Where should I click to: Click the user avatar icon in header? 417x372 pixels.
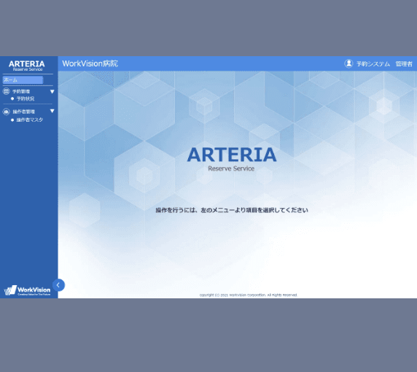coord(348,63)
